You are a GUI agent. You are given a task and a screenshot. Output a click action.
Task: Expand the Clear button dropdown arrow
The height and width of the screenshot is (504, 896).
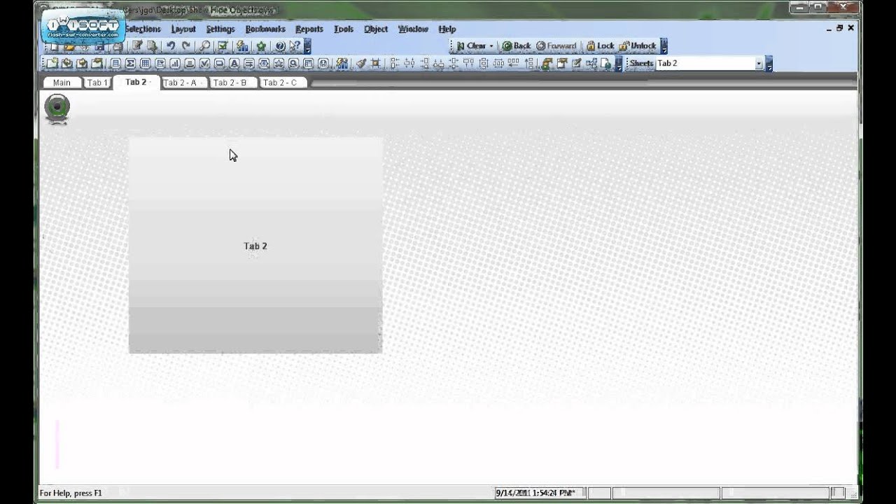491,46
